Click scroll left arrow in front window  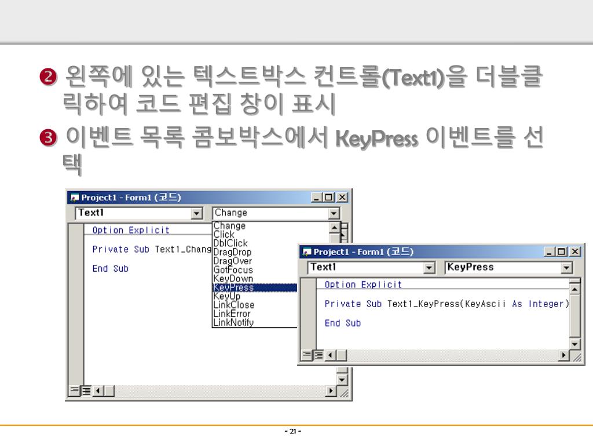click(x=331, y=355)
